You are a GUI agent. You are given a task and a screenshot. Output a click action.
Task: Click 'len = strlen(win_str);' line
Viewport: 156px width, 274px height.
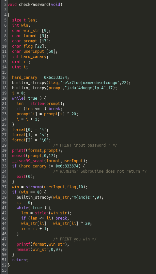pos(46,213)
